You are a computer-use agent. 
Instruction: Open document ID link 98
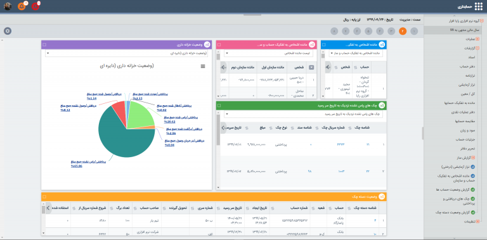tap(309, 171)
